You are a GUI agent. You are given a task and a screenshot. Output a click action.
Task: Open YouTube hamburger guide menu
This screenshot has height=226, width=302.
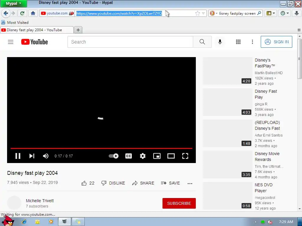pos(11,42)
